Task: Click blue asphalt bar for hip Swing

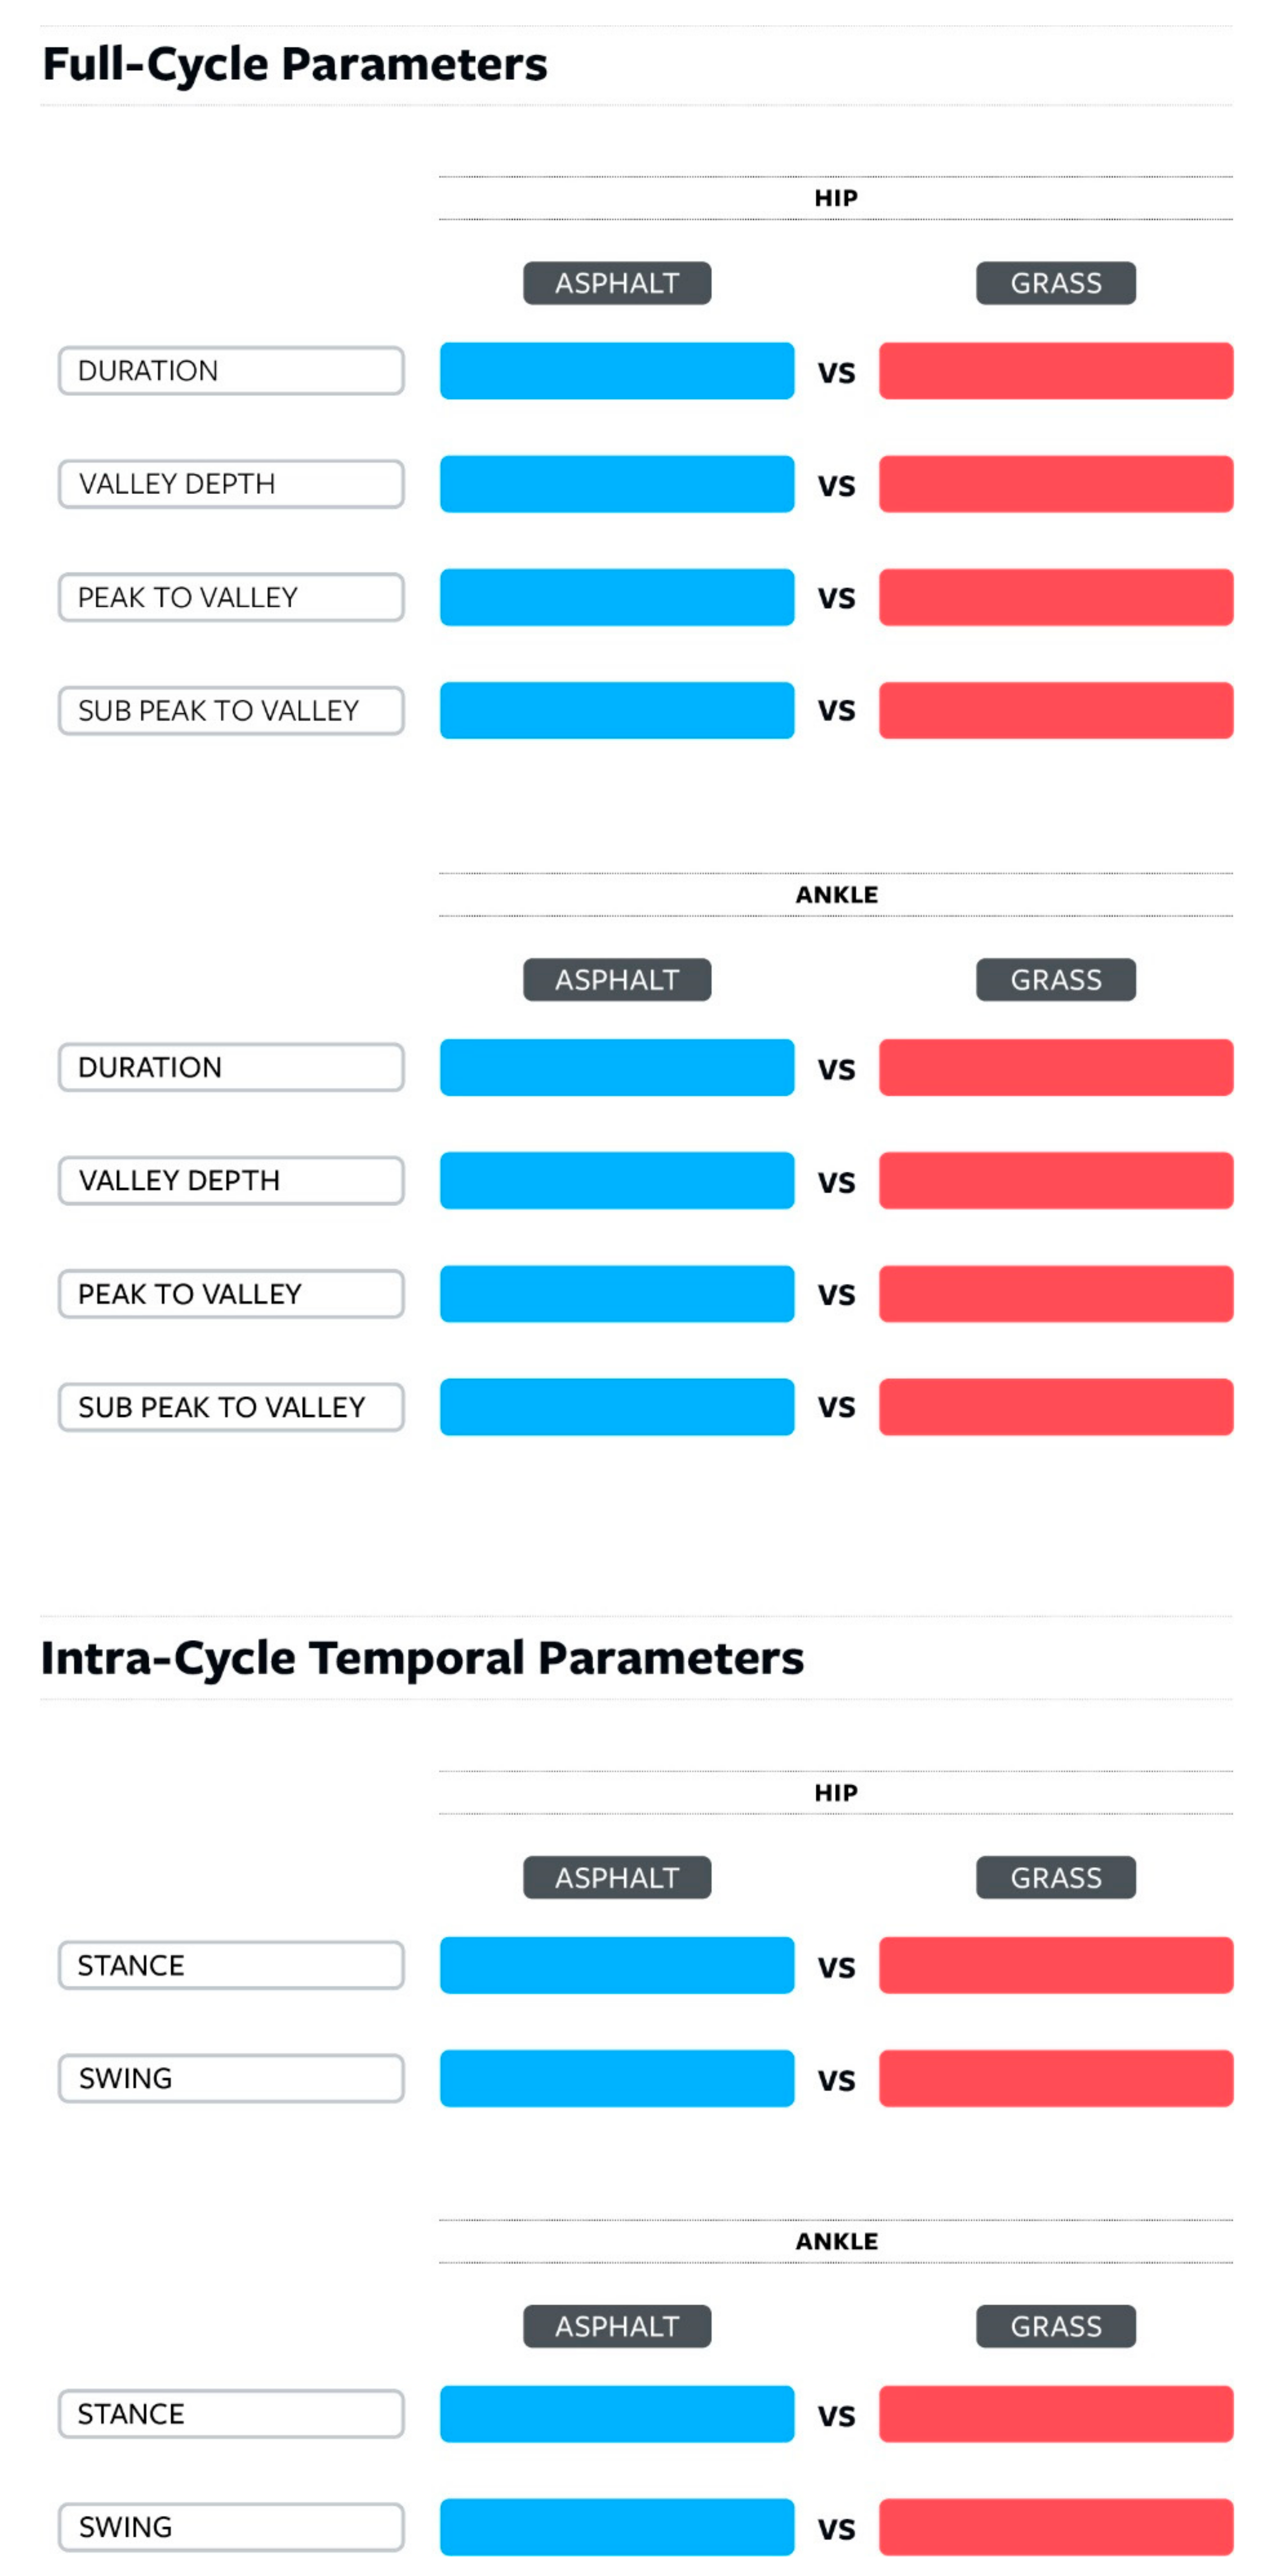Action: click(616, 2078)
